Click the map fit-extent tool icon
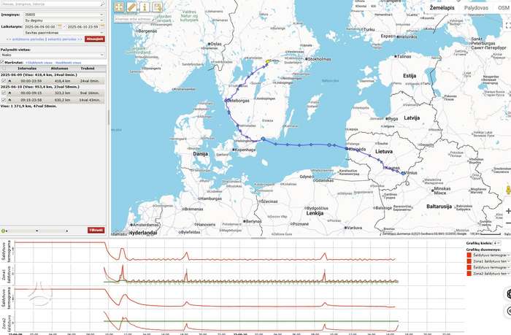This screenshot has width=511, height=335. click(119, 7)
